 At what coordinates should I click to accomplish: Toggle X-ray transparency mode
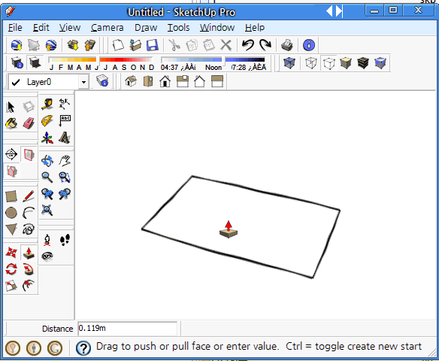pyautogui.click(x=289, y=62)
